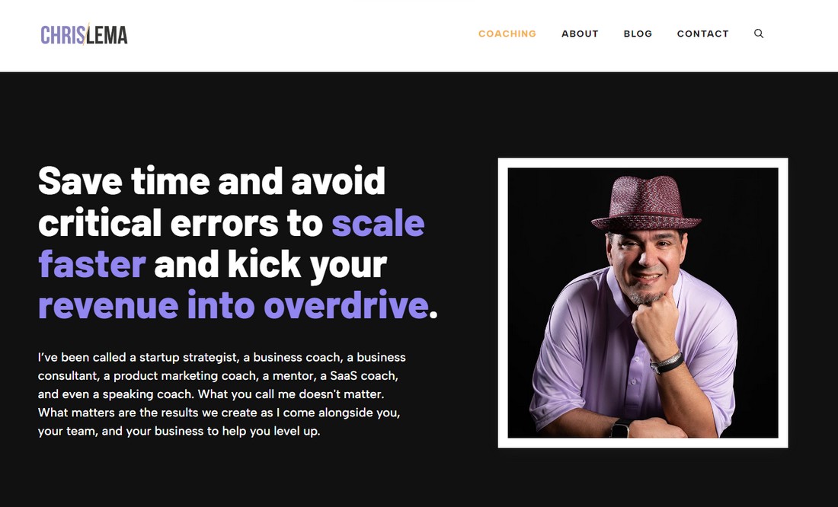Click the "revenue into overdrive" phrase
The width and height of the screenshot is (838, 507).
[x=234, y=305]
